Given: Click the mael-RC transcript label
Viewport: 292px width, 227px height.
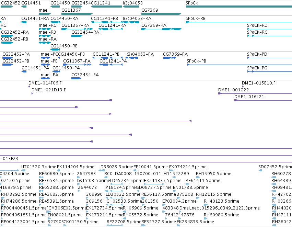Looking at the screenshot, I should 47,25.
